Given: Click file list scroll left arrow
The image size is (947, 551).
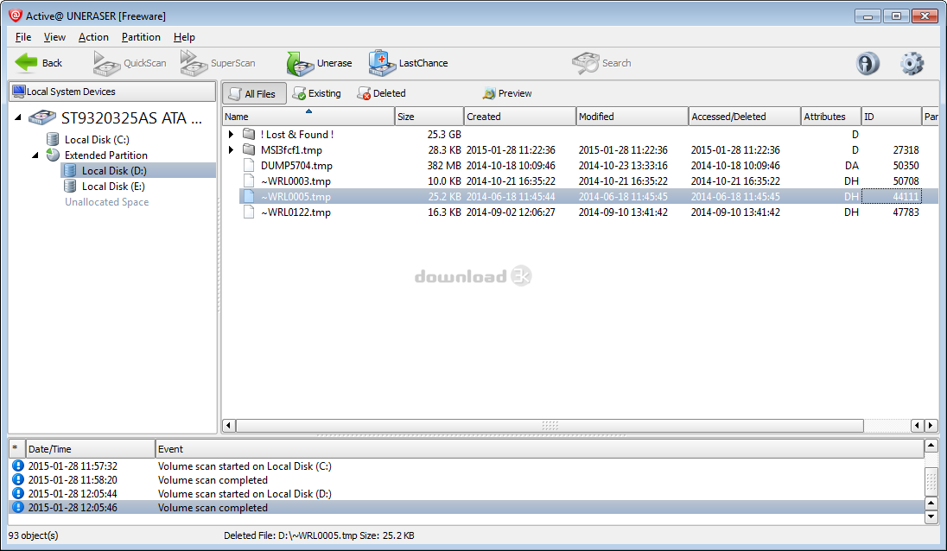Looking at the screenshot, I should (x=228, y=426).
